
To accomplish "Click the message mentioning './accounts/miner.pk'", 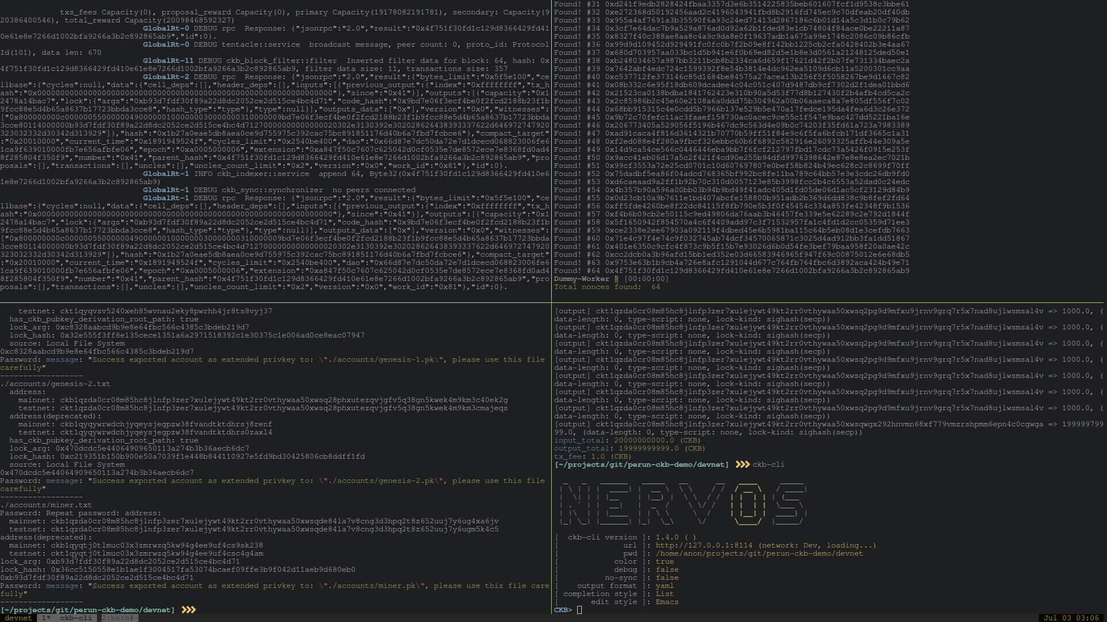I will tap(275, 590).
